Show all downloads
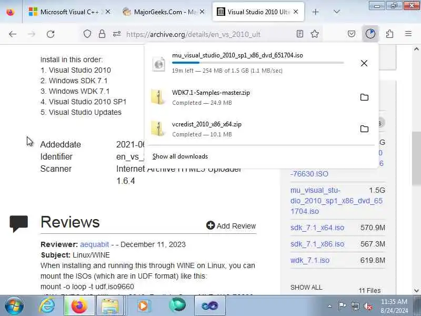421x316 pixels. pyautogui.click(x=180, y=156)
